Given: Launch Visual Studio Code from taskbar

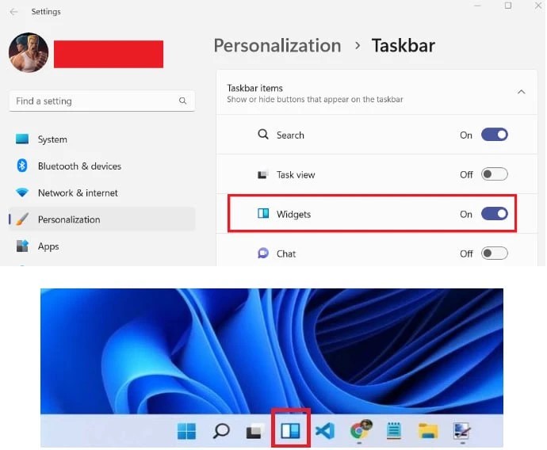Looking at the screenshot, I should (325, 431).
